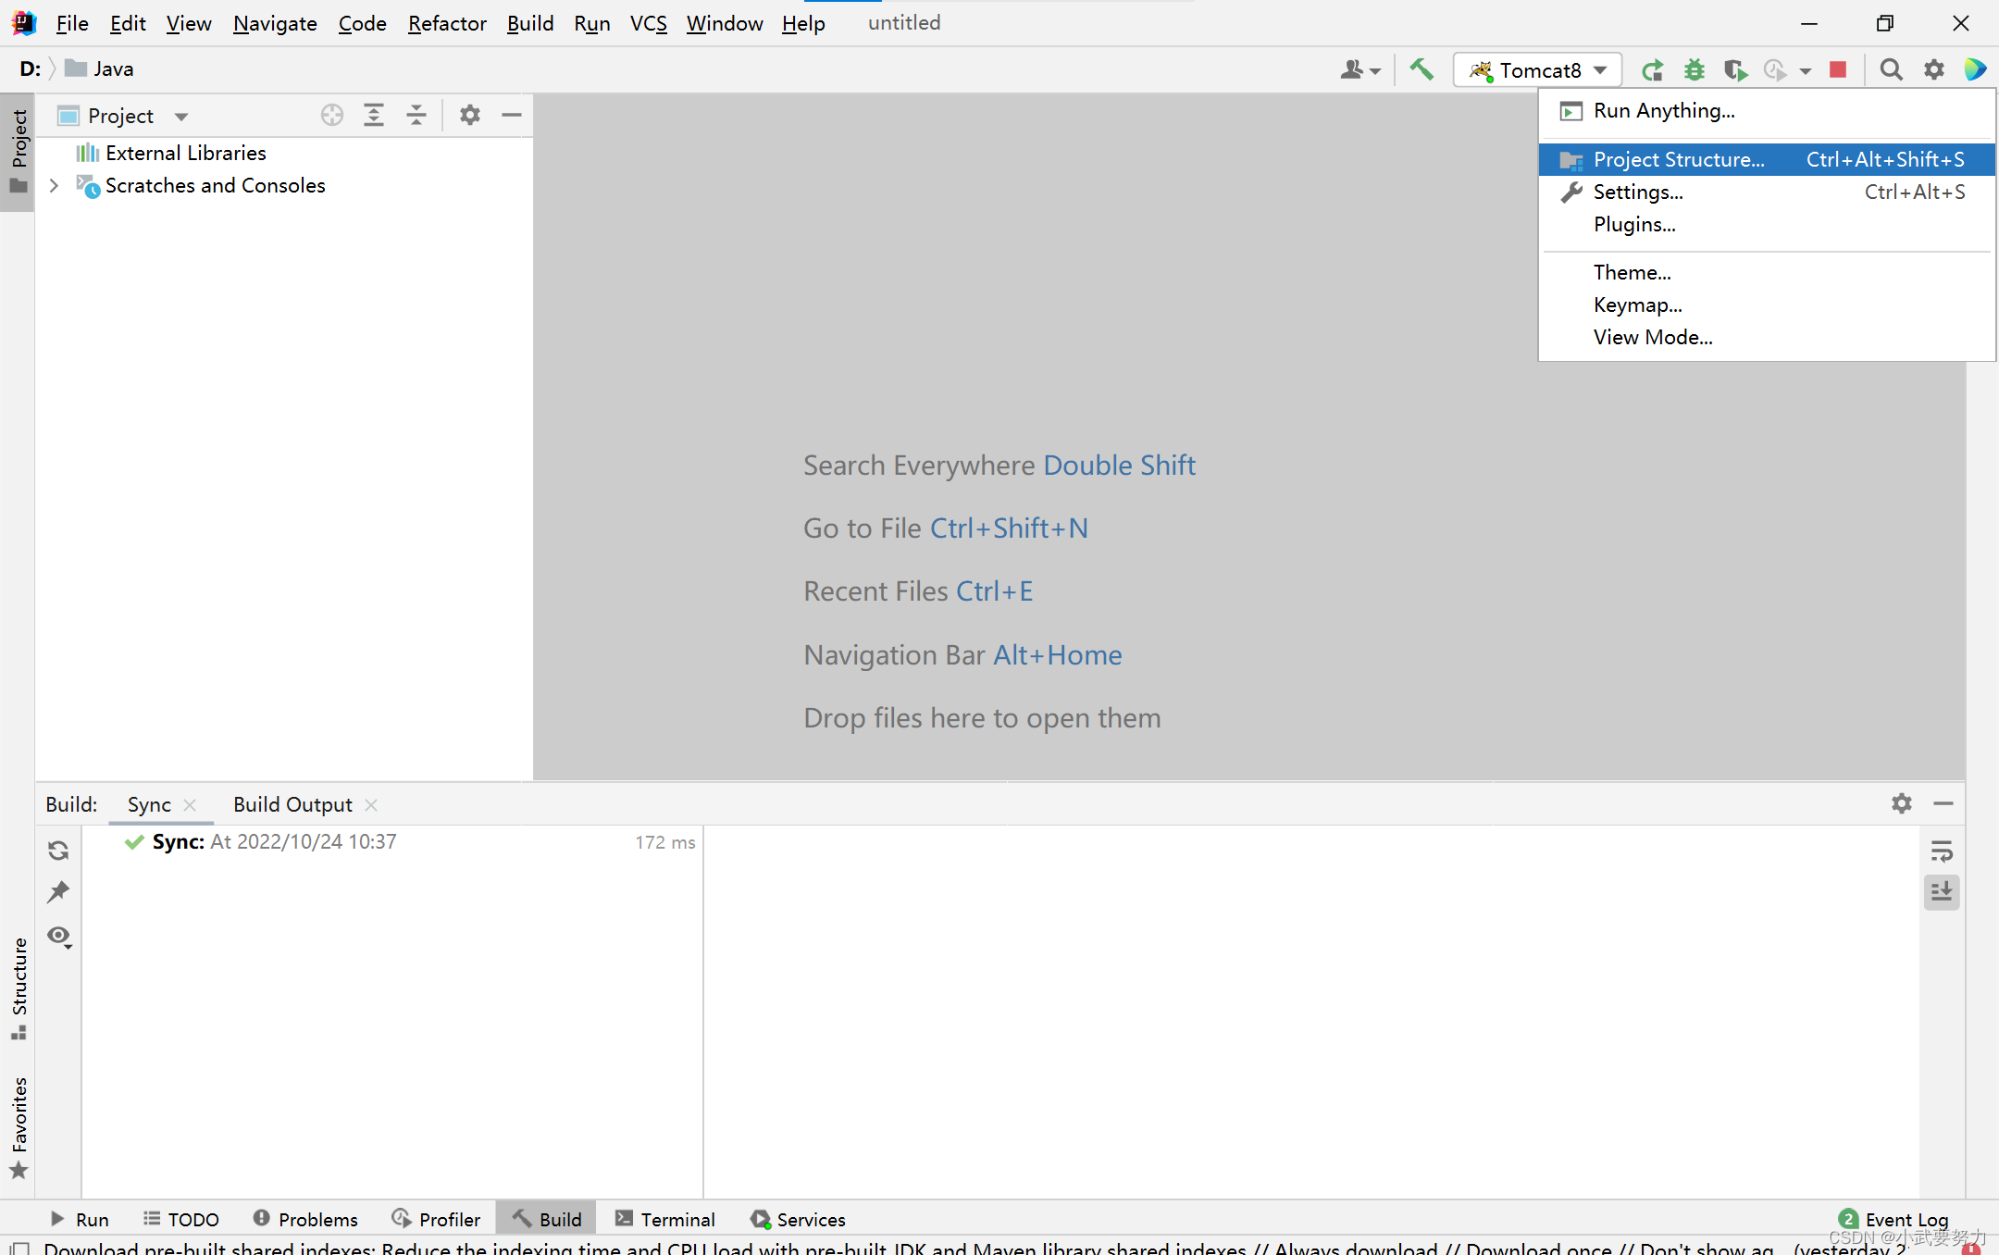Click the Build project hammer icon

pyautogui.click(x=1422, y=69)
